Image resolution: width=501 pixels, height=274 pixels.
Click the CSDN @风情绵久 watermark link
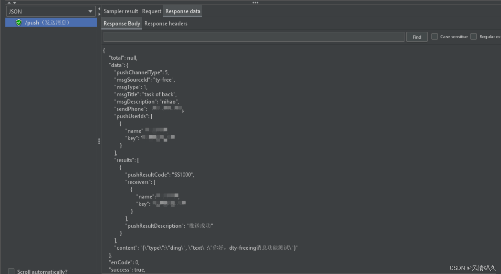coord(473,268)
